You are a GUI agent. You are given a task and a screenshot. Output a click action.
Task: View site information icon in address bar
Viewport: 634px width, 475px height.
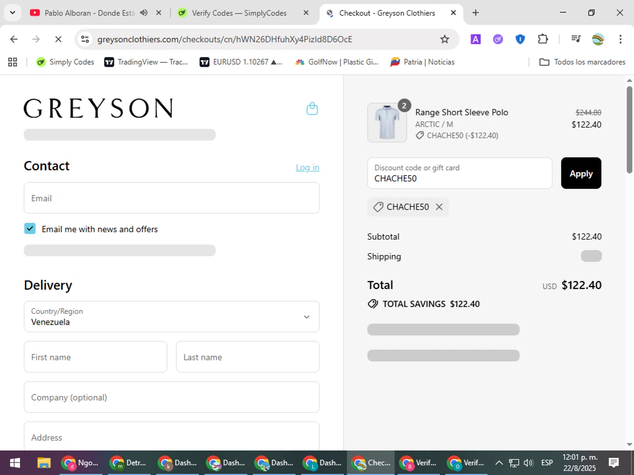(x=85, y=39)
